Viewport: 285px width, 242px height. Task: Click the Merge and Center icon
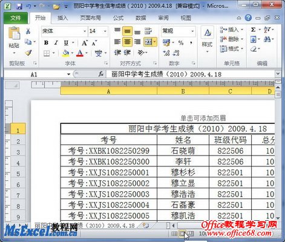pyautogui.click(x=148, y=42)
